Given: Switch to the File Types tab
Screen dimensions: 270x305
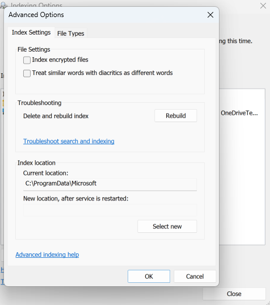Looking at the screenshot, I should (71, 34).
